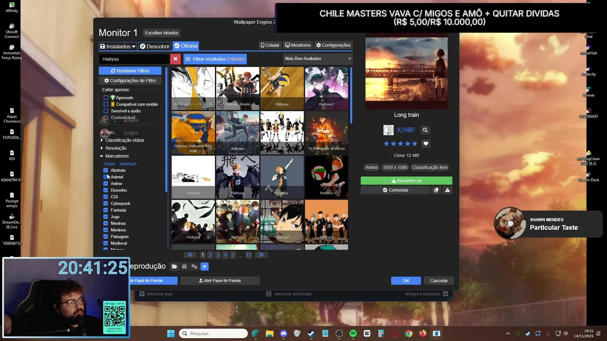The width and height of the screenshot is (607, 341).
Task: Open Firefox from the taskbar
Action: [423, 333]
